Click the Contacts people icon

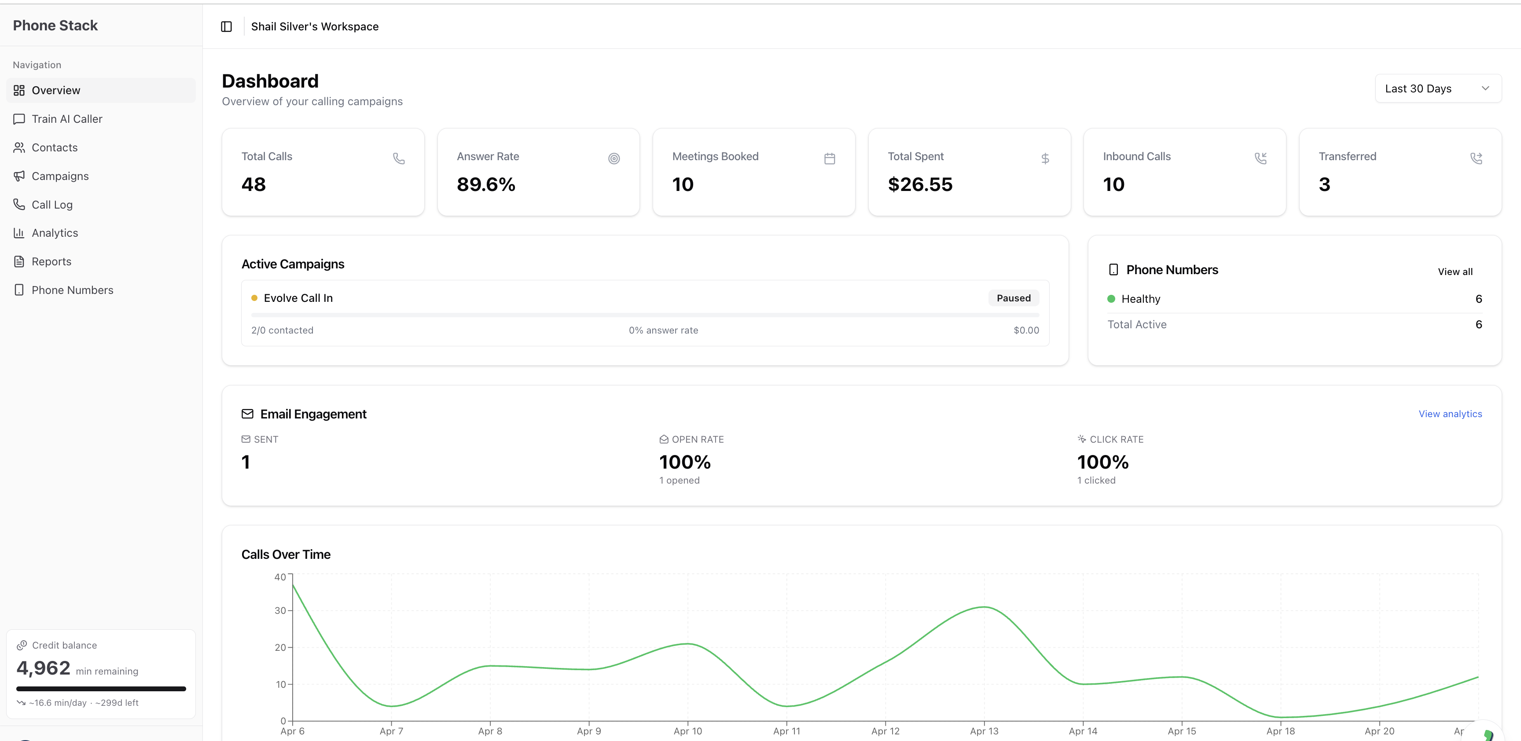click(x=19, y=147)
